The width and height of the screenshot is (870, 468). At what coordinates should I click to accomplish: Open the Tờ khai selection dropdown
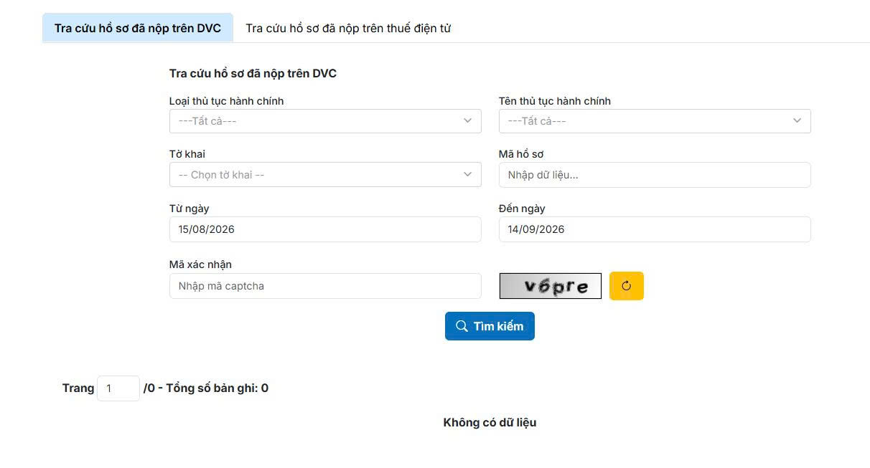[325, 175]
